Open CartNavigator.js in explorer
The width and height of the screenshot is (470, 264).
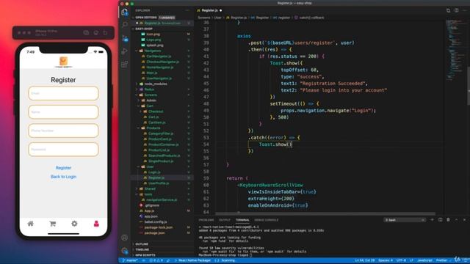coord(159,56)
